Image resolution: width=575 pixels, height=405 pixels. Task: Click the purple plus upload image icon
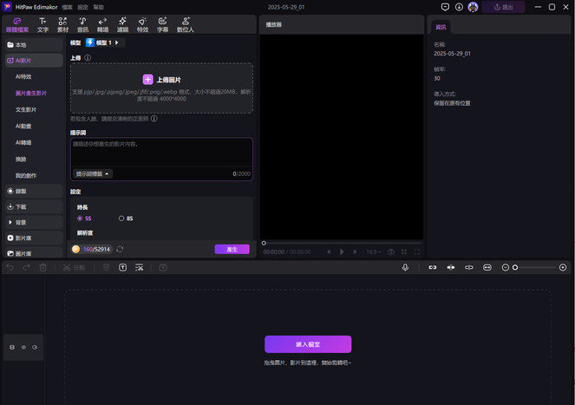point(147,79)
